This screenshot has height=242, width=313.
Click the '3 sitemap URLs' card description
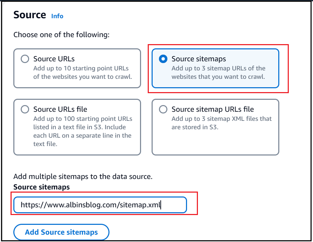(218, 72)
